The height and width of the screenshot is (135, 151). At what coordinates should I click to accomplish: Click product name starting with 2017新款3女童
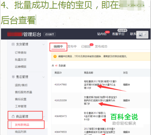click(x=100, y=132)
